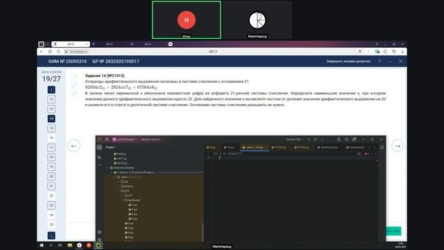Go to task number 12 in sidebar
Viewport: 444px width, 250px height.
click(x=51, y=99)
